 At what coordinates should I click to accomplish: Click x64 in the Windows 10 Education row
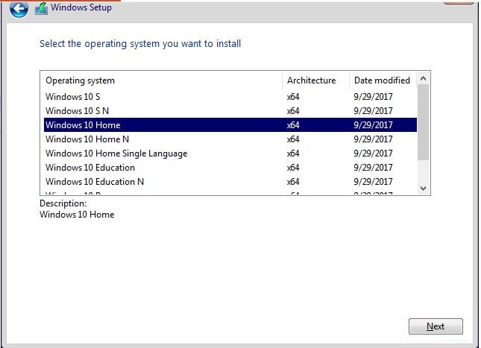[293, 168]
